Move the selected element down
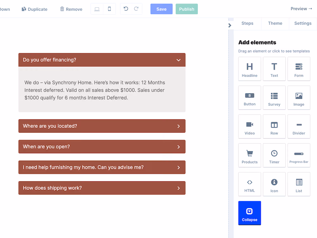Screen dimensions: 317x238 [x=5, y=9]
